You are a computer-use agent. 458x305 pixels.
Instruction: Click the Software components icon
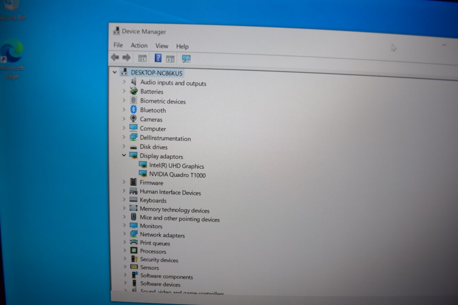135,275
